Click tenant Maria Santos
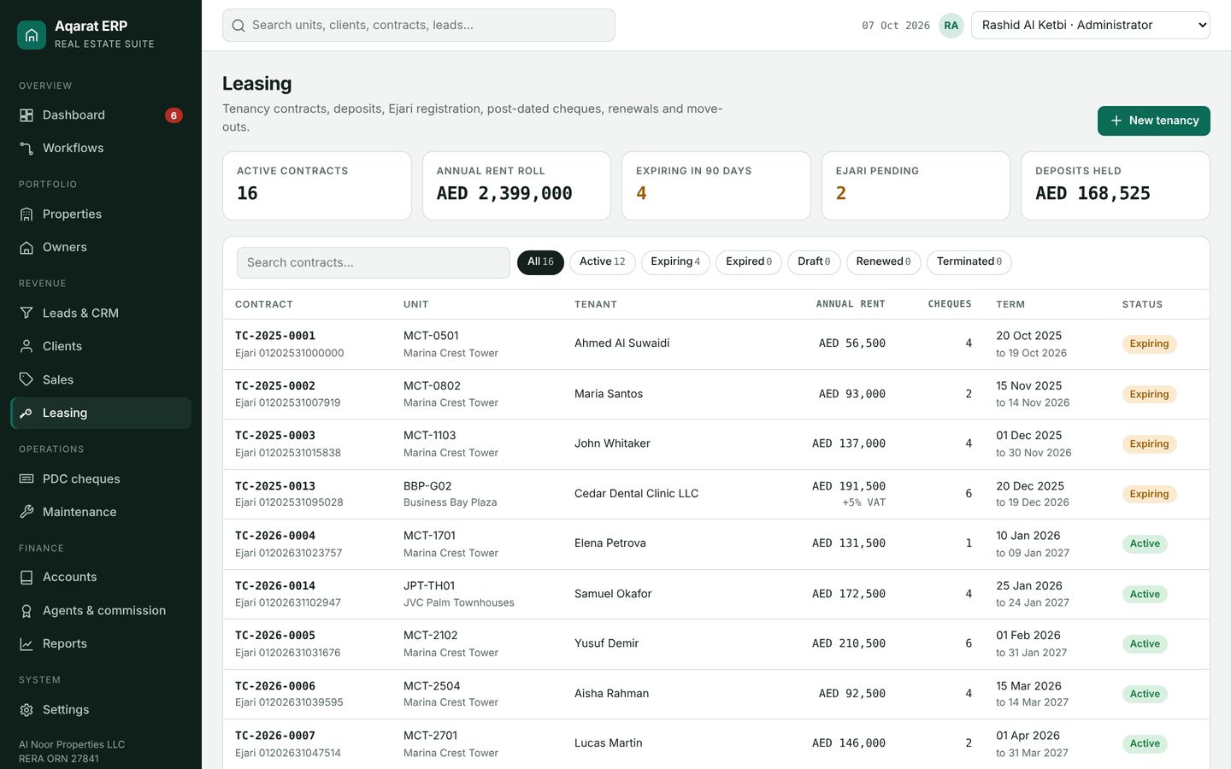 point(609,394)
